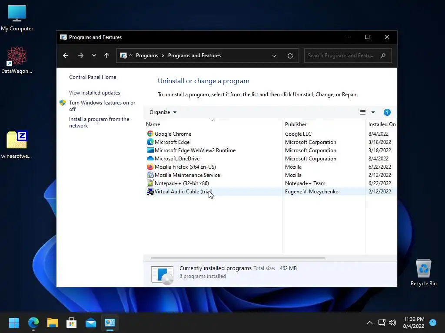
Task: Select the My Computer desktop icon
Action: (x=17, y=18)
